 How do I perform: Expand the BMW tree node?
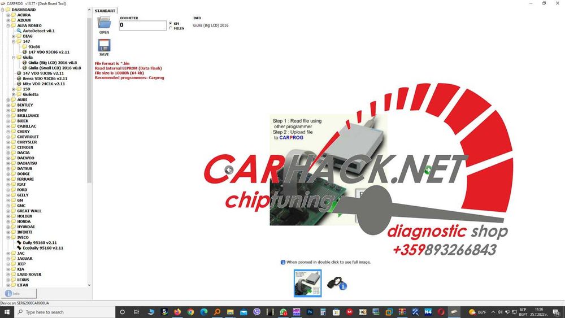tap(8, 110)
